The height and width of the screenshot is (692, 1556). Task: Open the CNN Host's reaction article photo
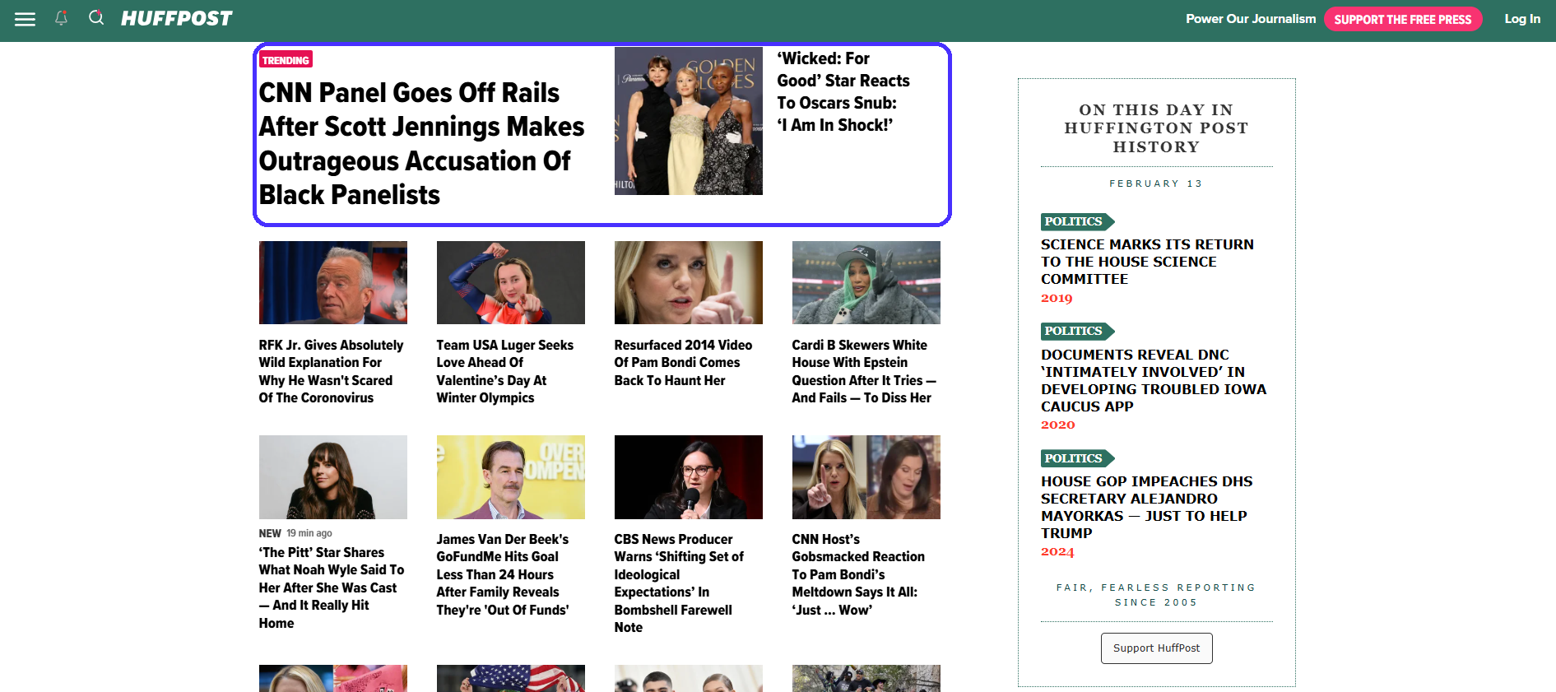866,477
